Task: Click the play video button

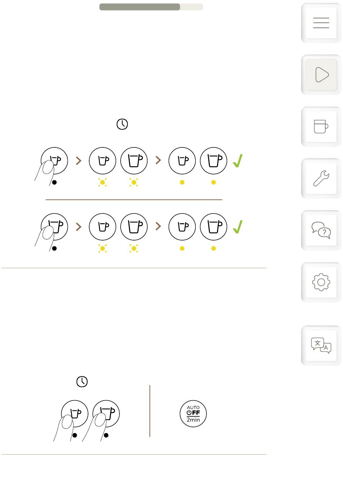Action: (x=321, y=75)
